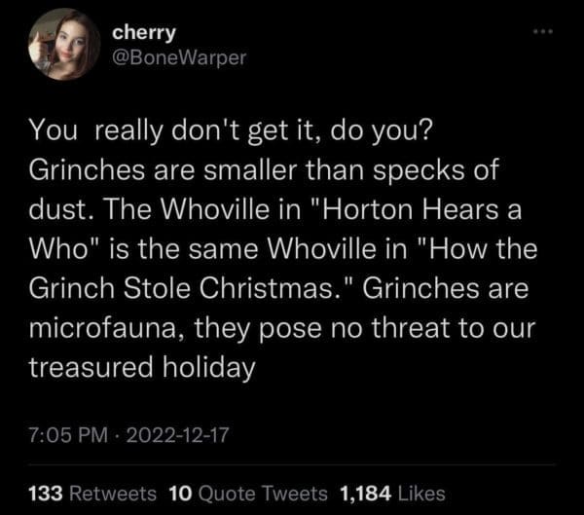The height and width of the screenshot is (515, 584).
Task: Visit the @BoneWarper handle
Action: click(180, 57)
